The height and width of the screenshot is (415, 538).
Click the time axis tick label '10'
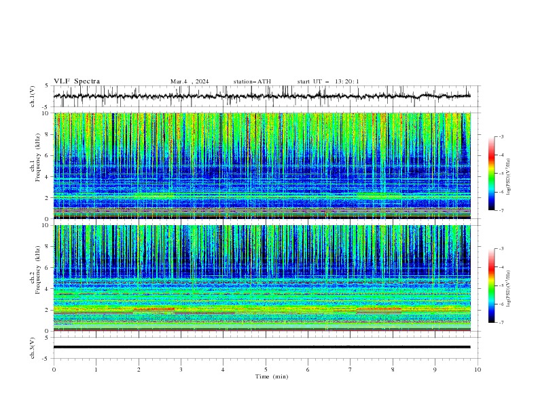[478, 370]
